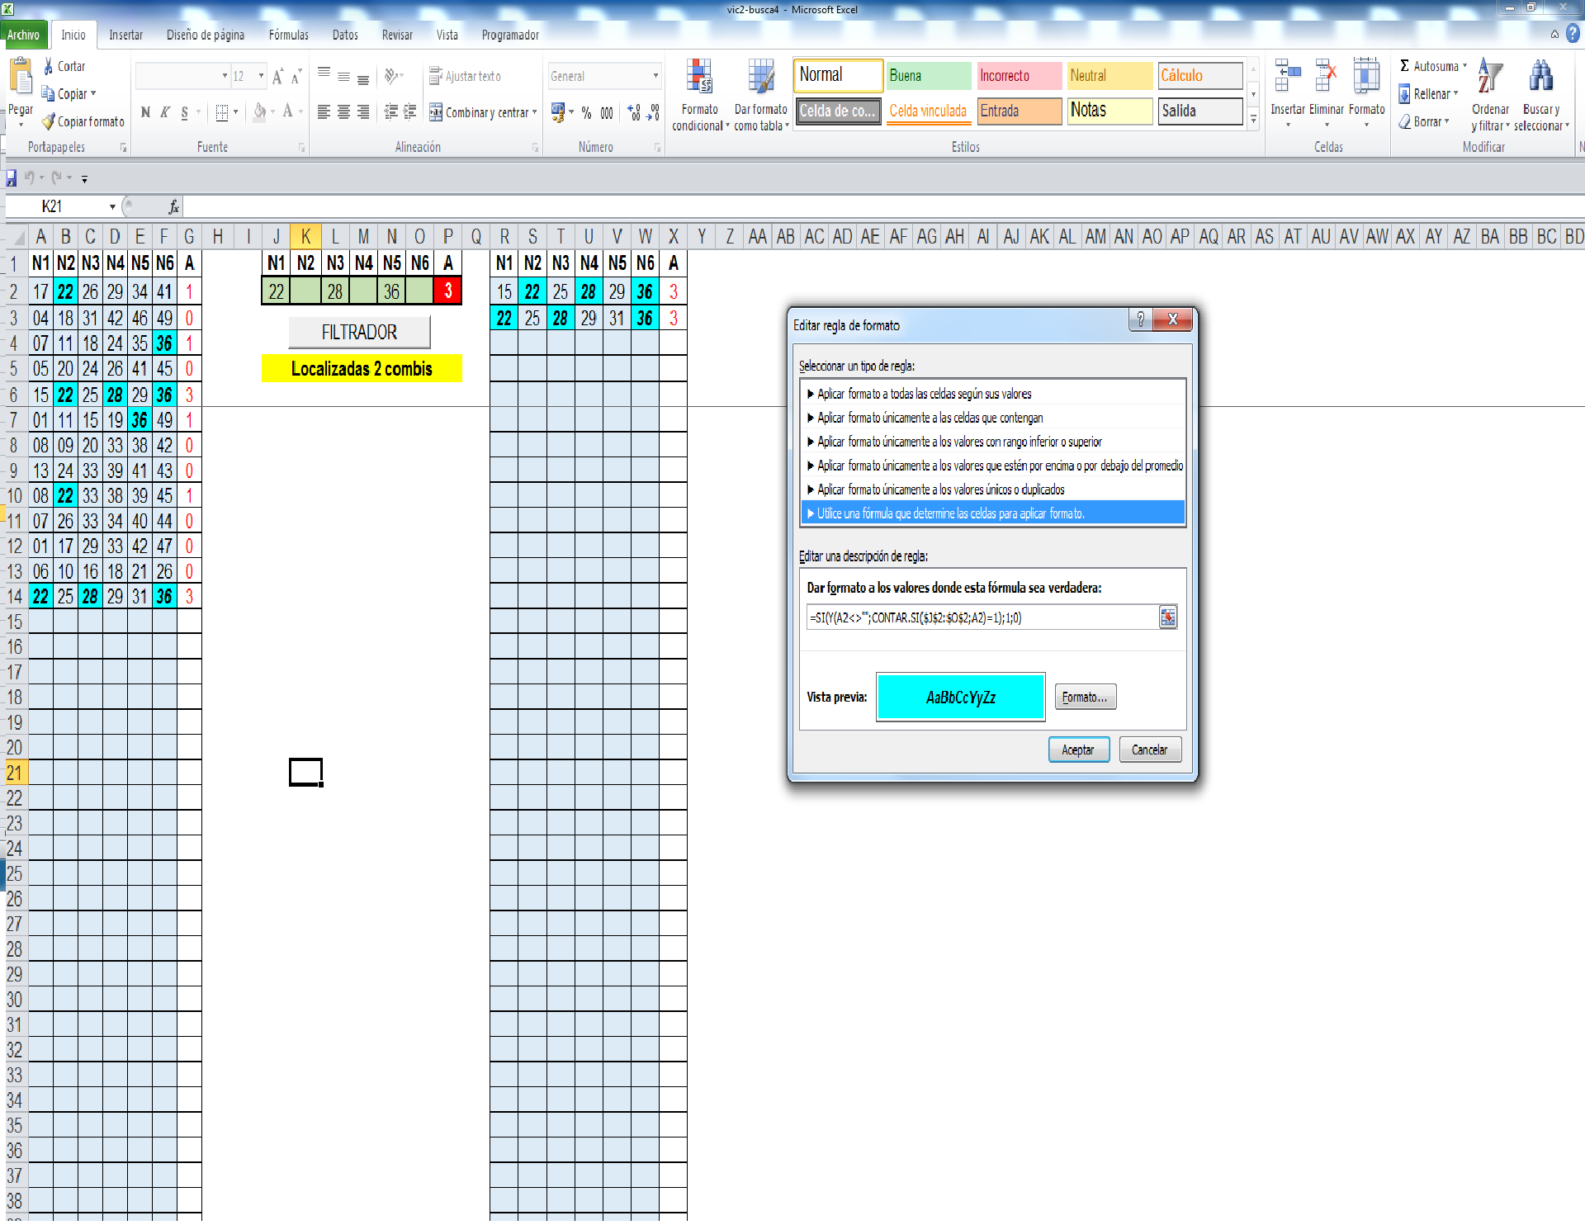Select rule type valores únicos o duplicados
The height and width of the screenshot is (1225, 1585).
[993, 490]
